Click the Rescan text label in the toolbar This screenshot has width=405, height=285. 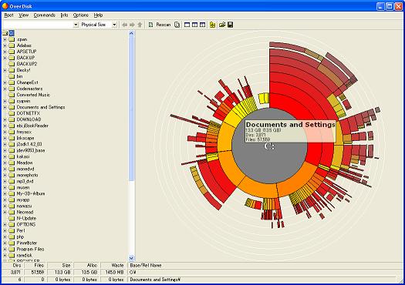(x=164, y=25)
